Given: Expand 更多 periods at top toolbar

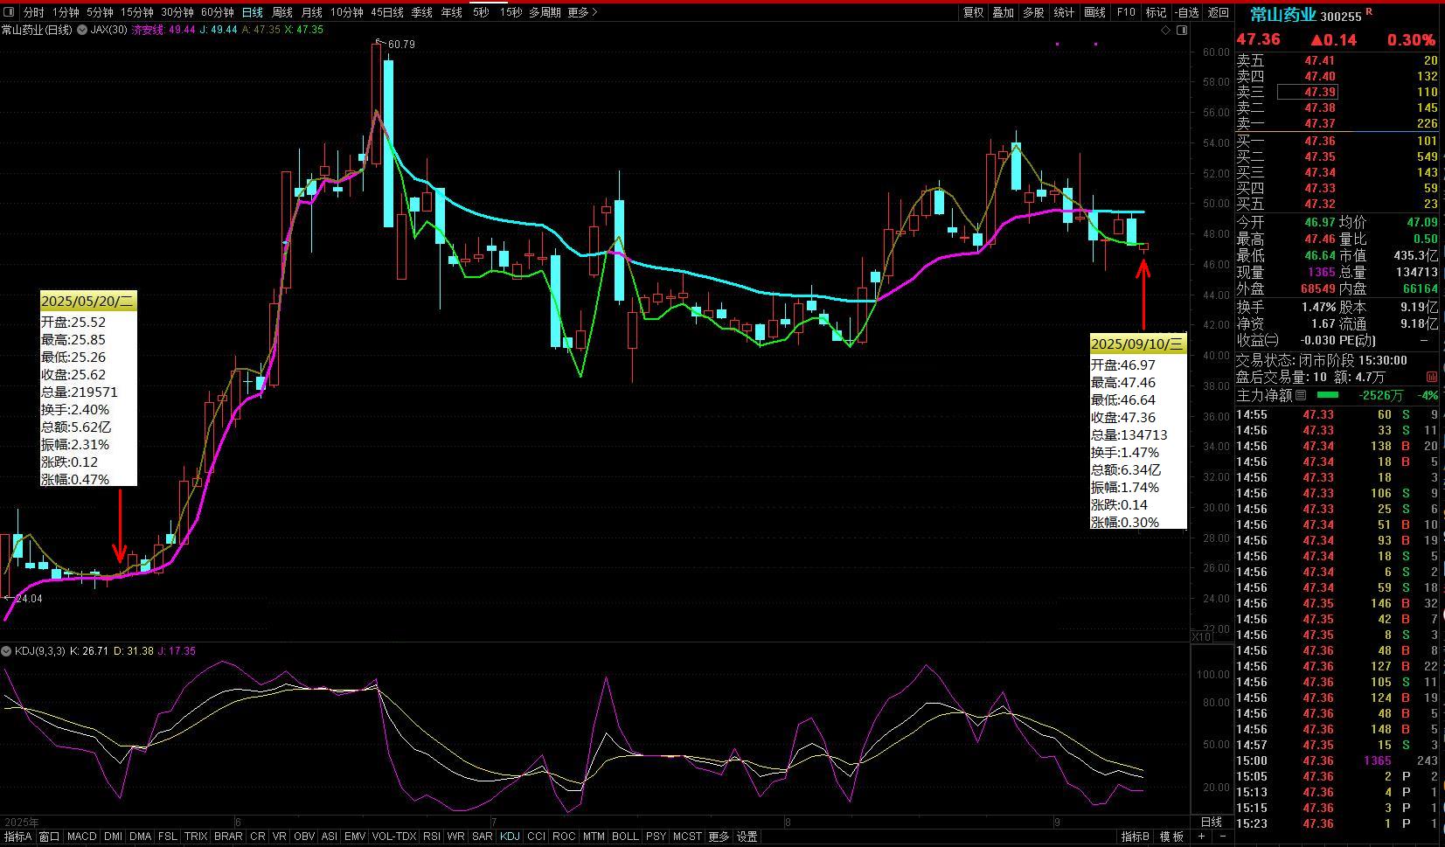Looking at the screenshot, I should (582, 12).
